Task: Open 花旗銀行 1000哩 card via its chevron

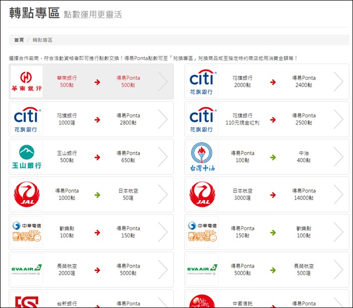Action: point(163,119)
